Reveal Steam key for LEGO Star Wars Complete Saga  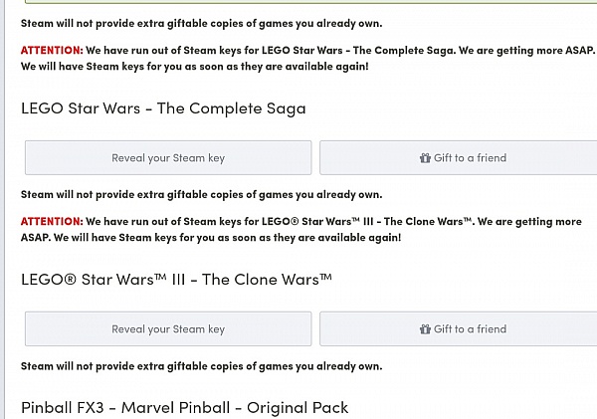(168, 157)
